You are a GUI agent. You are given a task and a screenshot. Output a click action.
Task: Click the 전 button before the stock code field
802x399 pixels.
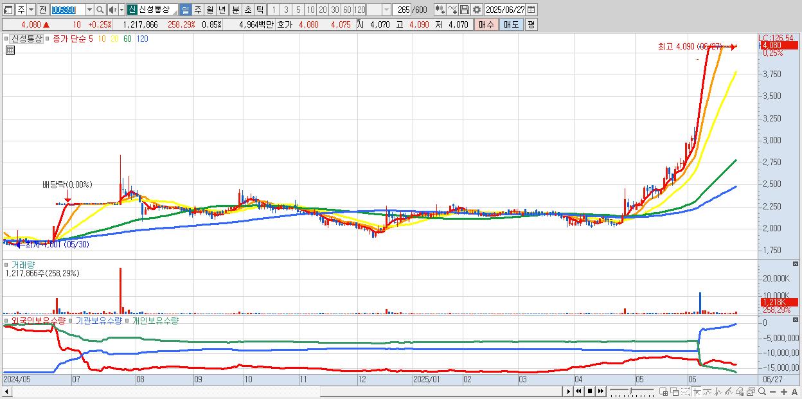pyautogui.click(x=42, y=10)
